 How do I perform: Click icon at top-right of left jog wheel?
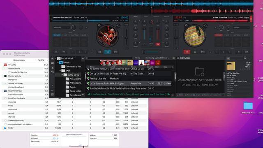[118, 25]
